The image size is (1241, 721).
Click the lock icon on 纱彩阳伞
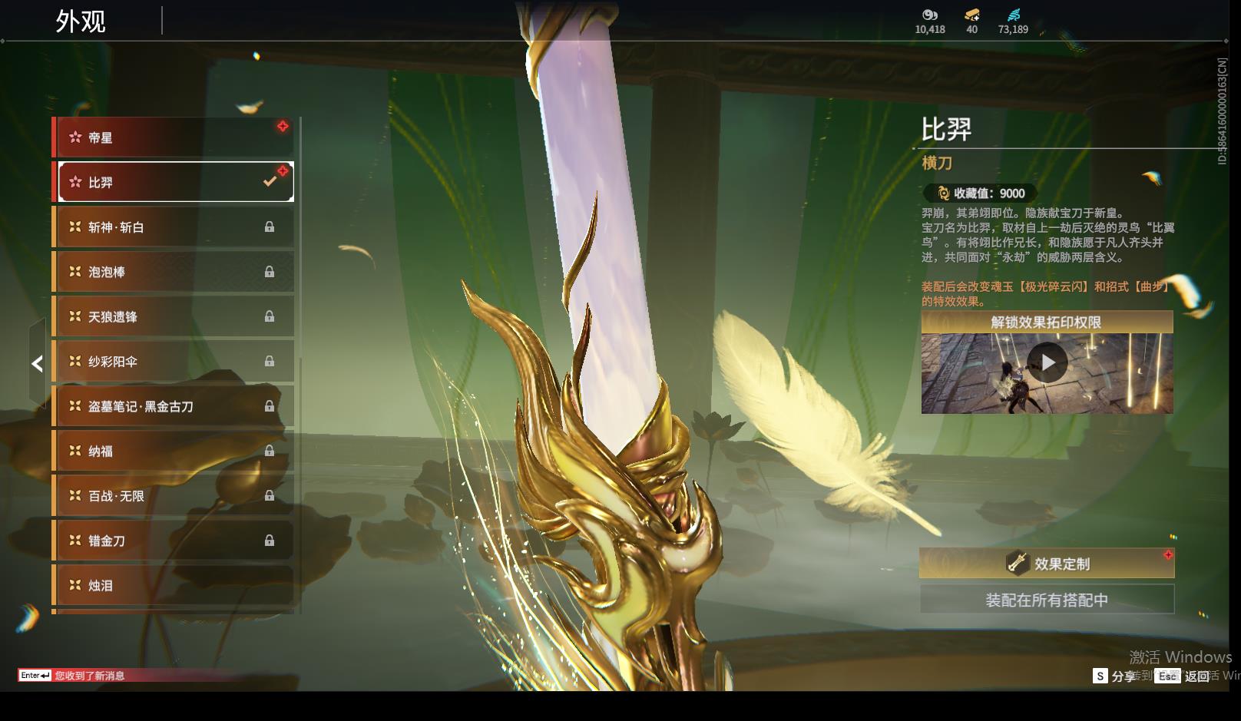click(x=270, y=361)
